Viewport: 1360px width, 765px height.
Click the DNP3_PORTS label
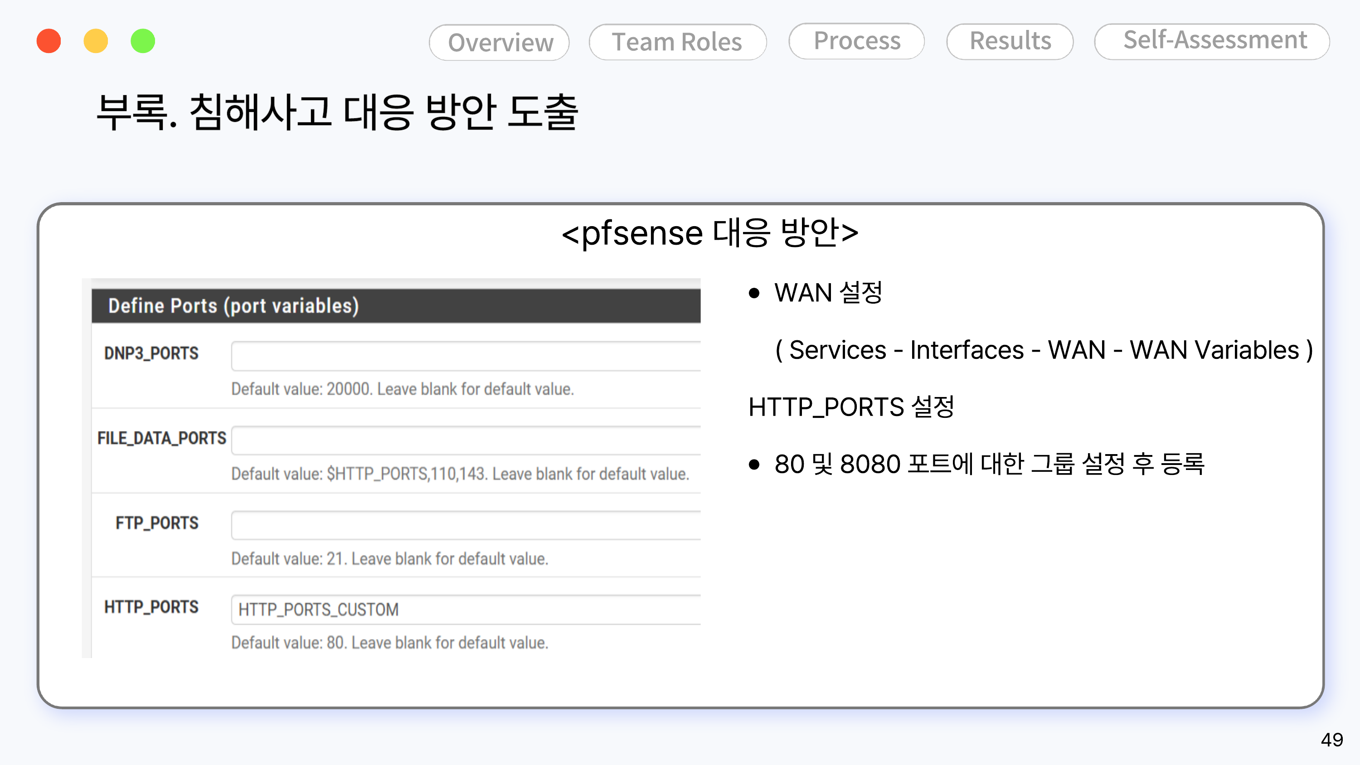pyautogui.click(x=151, y=353)
